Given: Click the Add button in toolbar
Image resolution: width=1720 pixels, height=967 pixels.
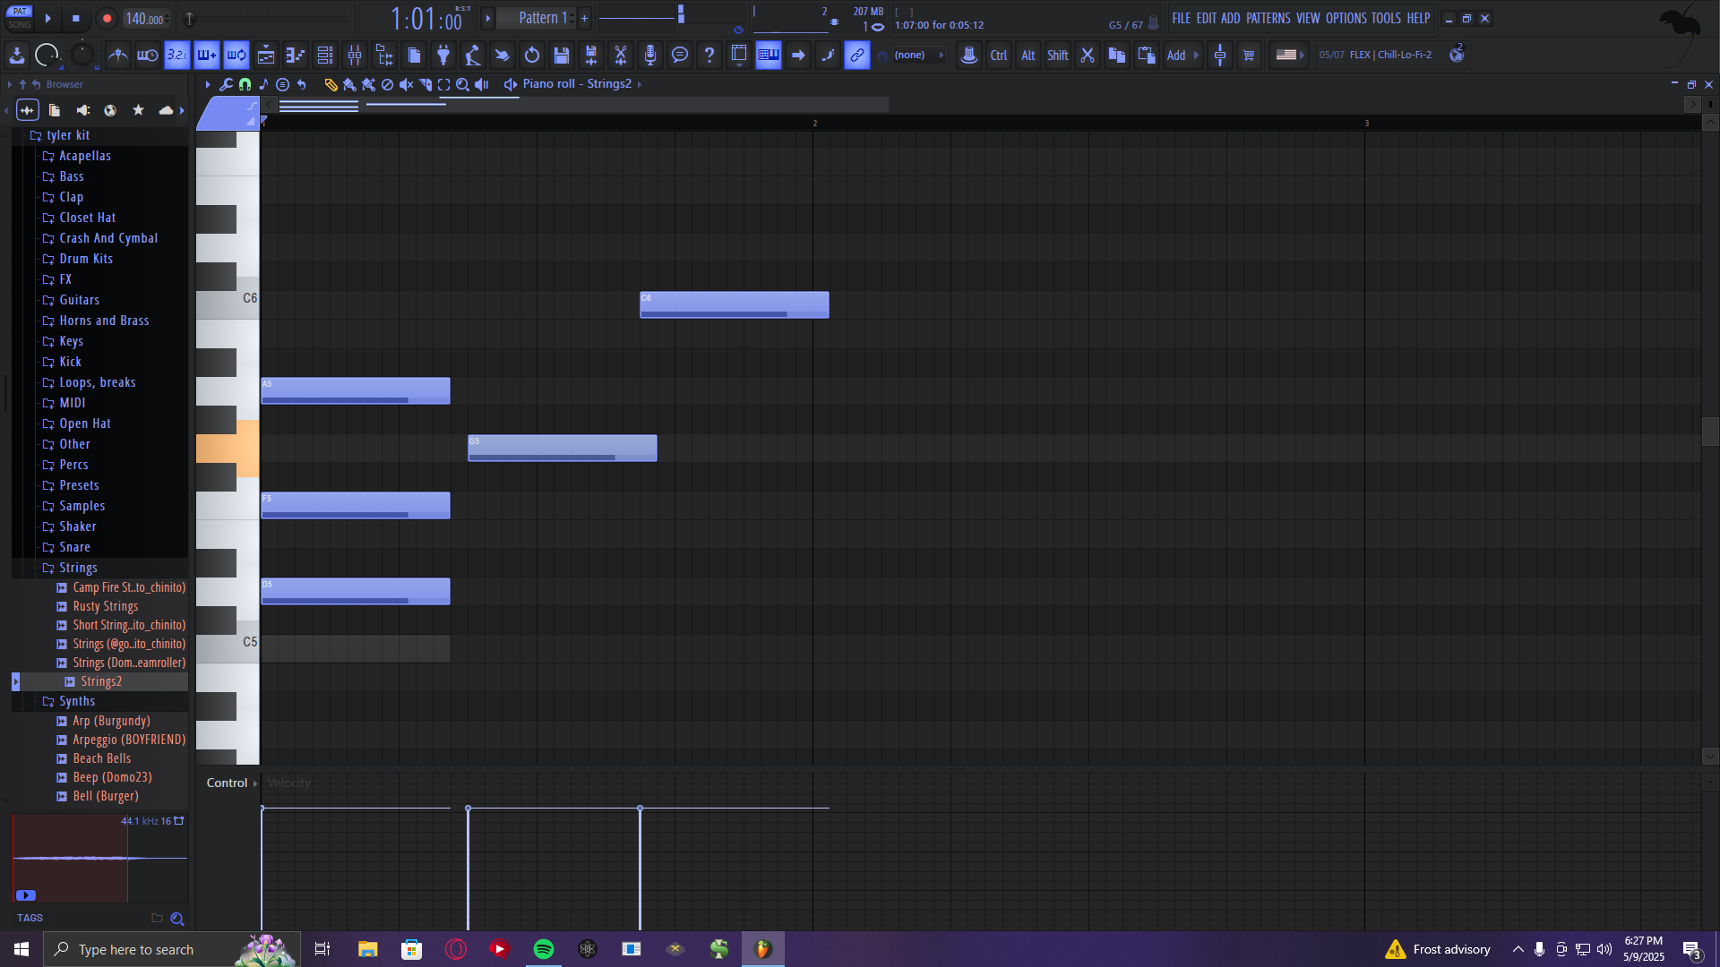Looking at the screenshot, I should point(1175,56).
